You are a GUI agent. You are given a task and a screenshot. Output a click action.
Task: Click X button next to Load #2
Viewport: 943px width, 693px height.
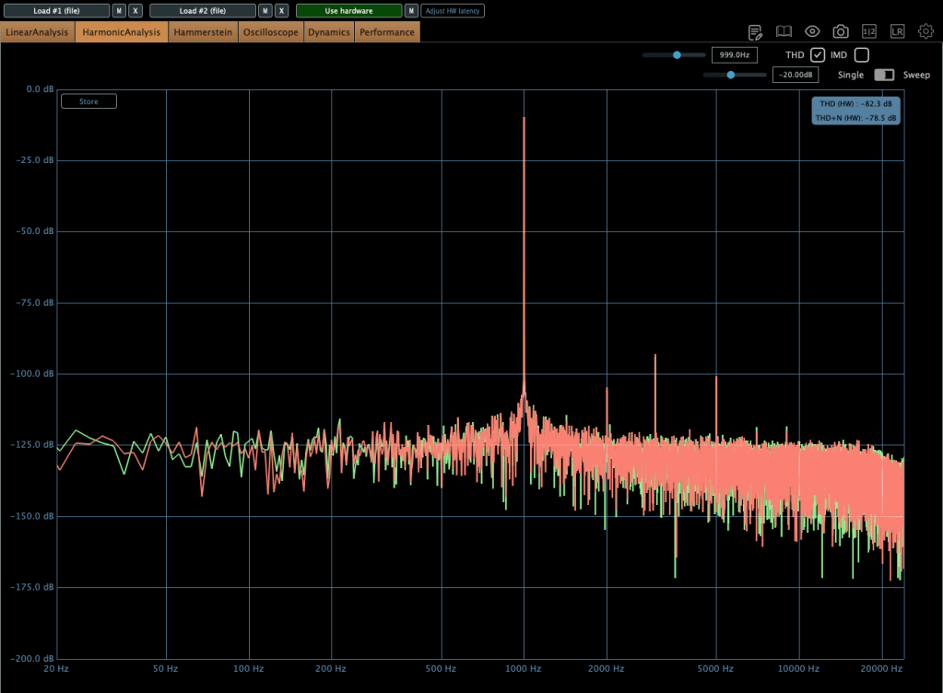[281, 11]
